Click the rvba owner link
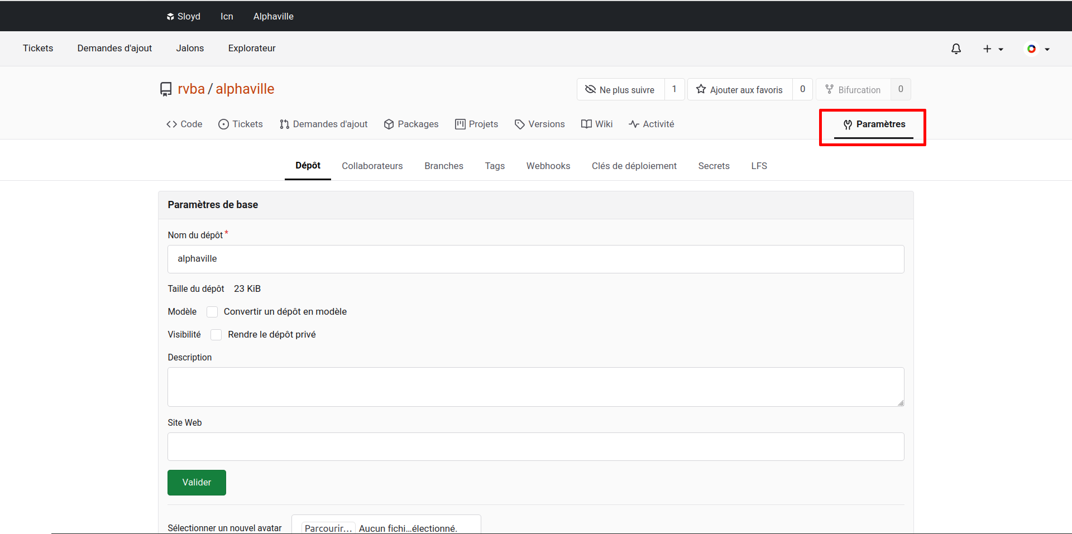The width and height of the screenshot is (1072, 534). click(191, 89)
